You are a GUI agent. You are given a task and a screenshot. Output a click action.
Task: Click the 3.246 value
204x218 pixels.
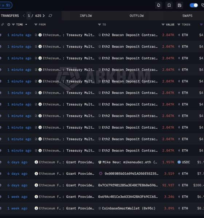pos(169,197)
